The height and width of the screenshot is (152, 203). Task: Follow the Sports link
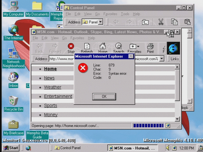50,105
